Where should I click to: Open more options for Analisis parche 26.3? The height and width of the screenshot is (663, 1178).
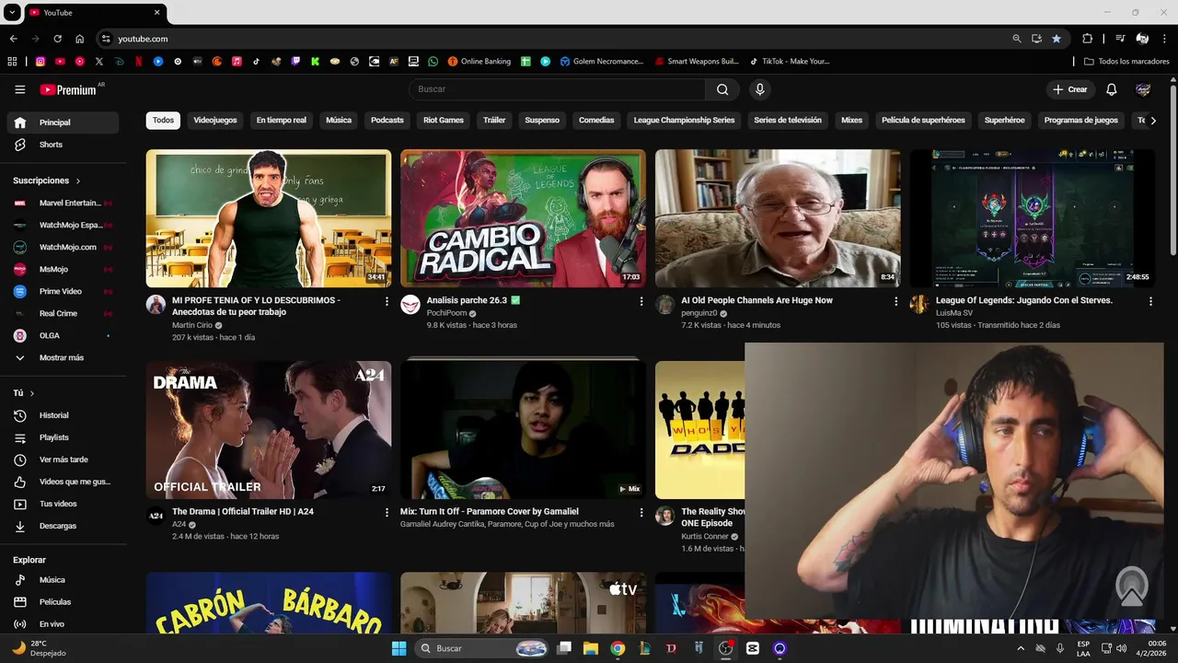tap(641, 301)
